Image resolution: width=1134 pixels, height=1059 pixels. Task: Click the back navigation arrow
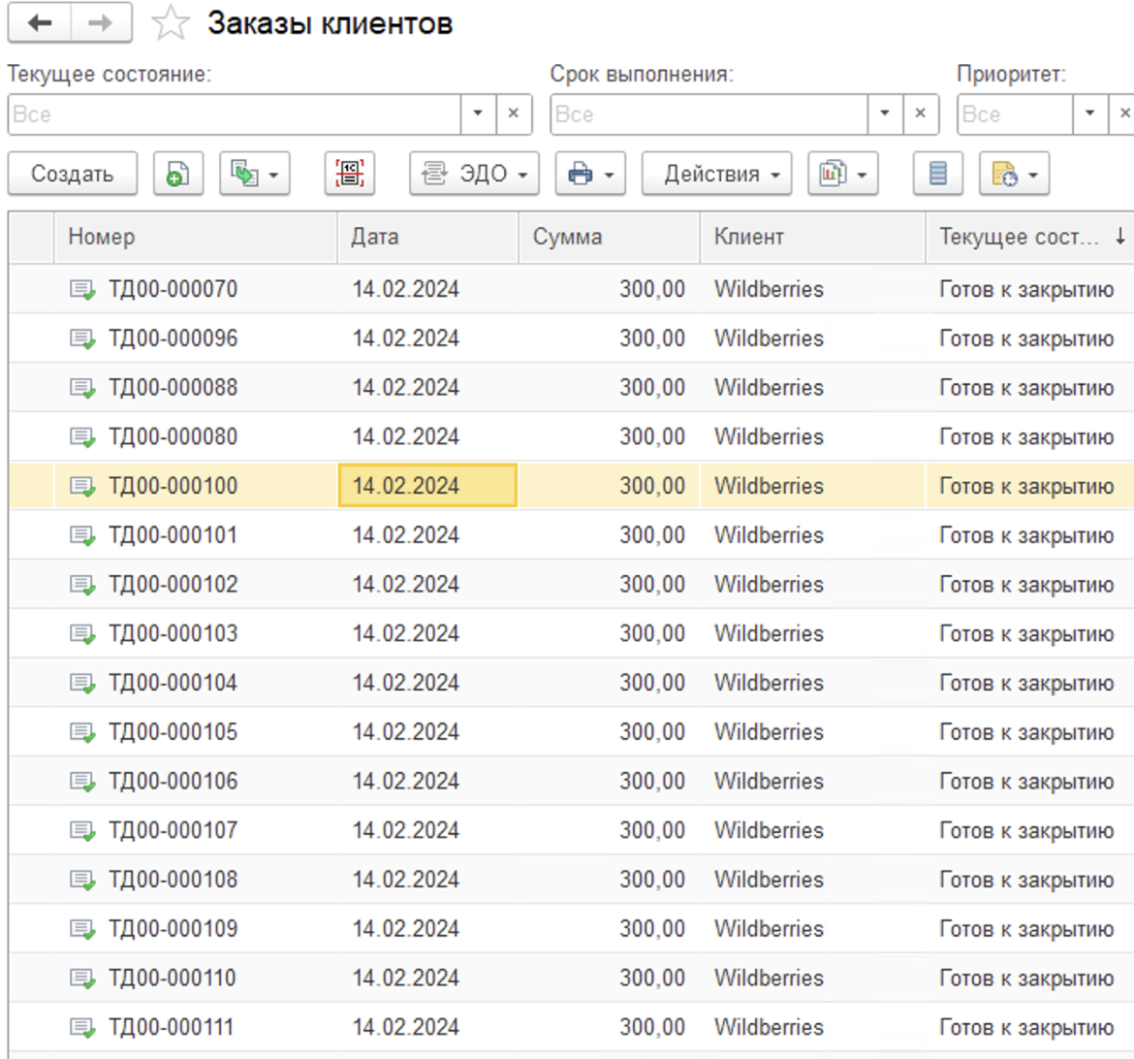tap(40, 23)
